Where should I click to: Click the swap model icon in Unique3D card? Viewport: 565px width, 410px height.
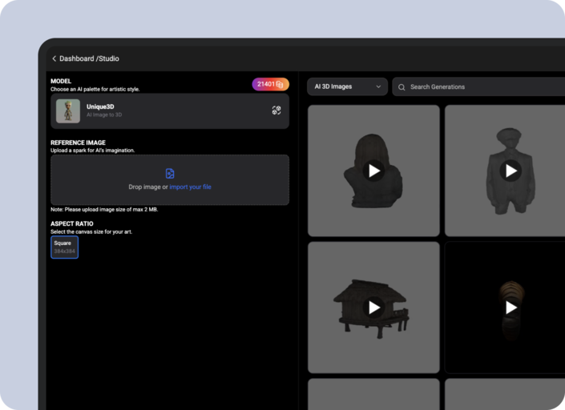pyautogui.click(x=276, y=111)
